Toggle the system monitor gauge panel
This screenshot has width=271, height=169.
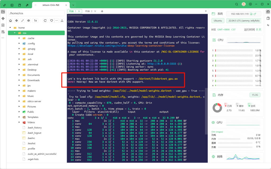pyautogui.click(x=268, y=12)
